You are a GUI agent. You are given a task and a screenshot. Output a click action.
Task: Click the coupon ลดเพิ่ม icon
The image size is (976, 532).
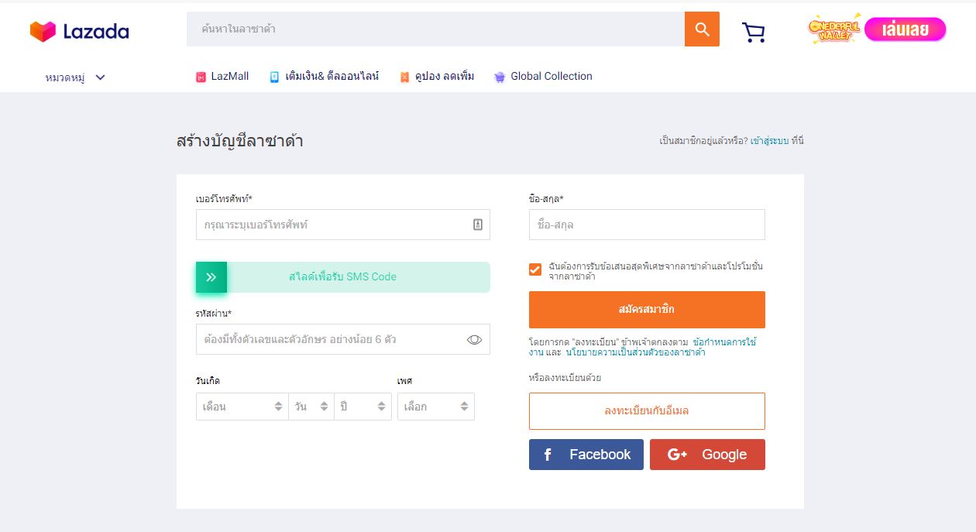click(x=404, y=76)
